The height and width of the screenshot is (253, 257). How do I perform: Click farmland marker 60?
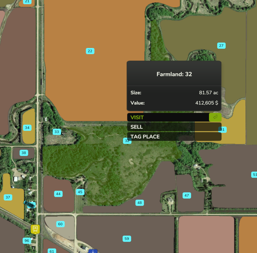[60, 224]
